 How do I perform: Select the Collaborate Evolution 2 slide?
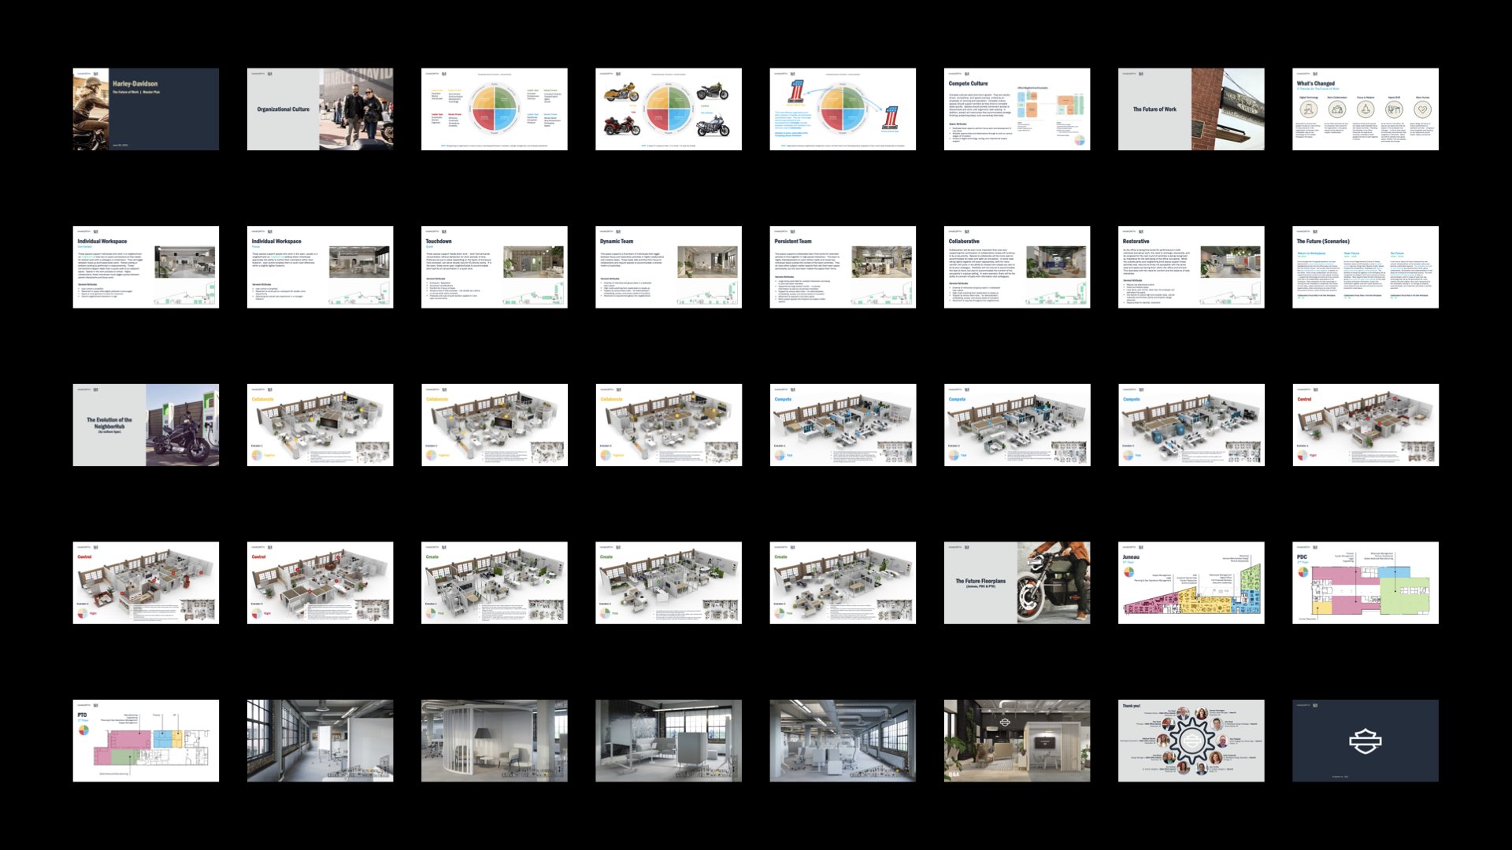tap(495, 425)
